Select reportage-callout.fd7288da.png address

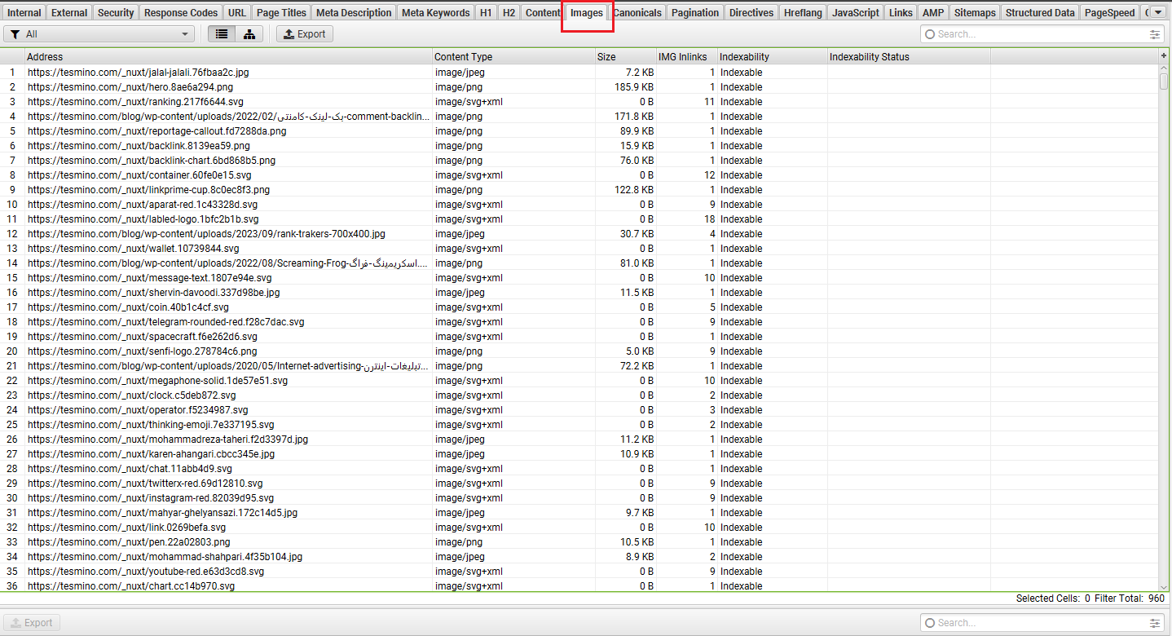[x=157, y=131]
